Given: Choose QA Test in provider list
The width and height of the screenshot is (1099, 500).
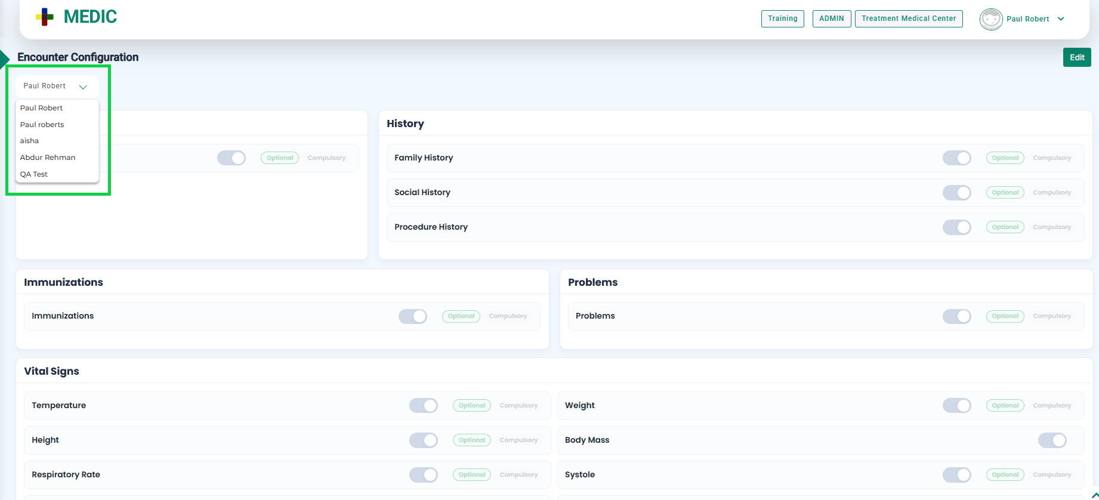Looking at the screenshot, I should pyautogui.click(x=34, y=174).
